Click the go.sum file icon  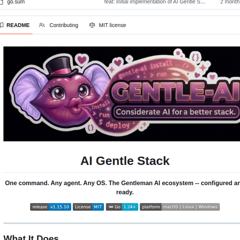pos(2,2)
